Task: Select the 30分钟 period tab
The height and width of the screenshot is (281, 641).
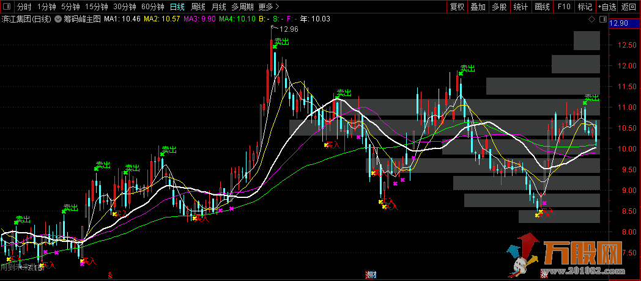Action: (125, 7)
